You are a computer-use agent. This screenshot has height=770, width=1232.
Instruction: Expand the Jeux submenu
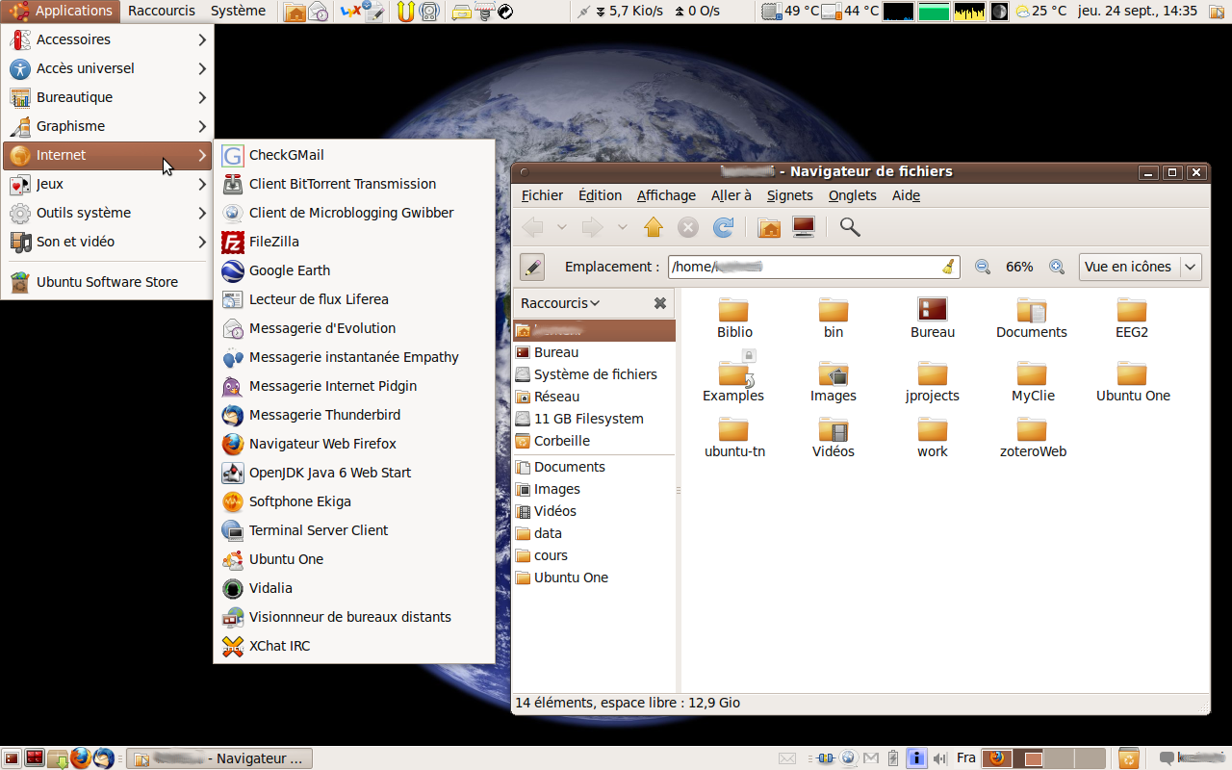click(x=108, y=184)
